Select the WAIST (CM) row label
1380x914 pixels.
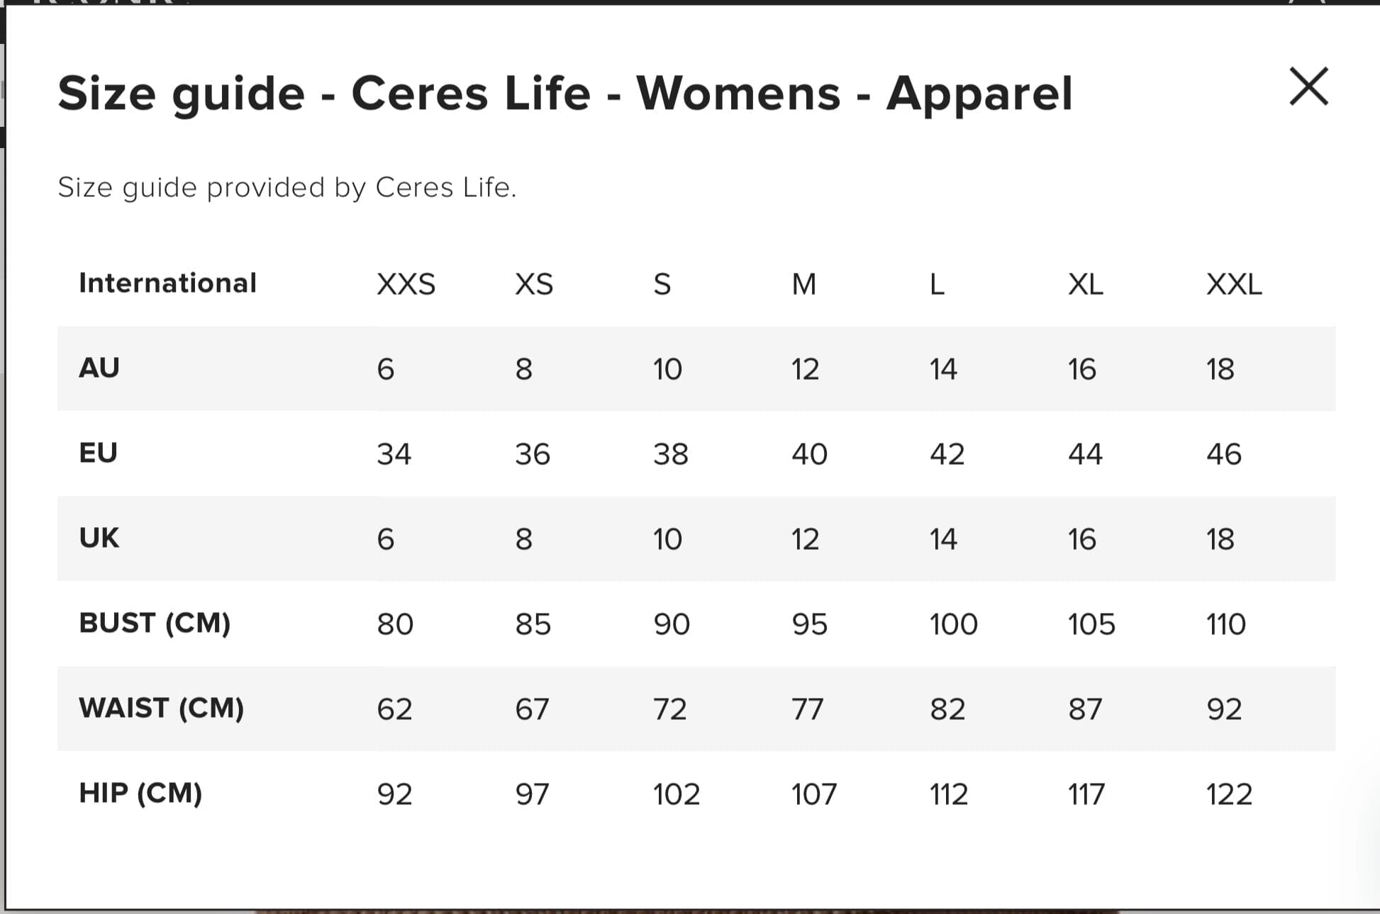tap(162, 709)
